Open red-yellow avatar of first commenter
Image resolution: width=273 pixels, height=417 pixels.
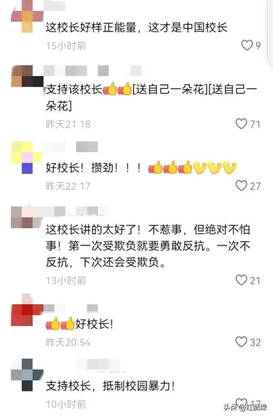27,16
